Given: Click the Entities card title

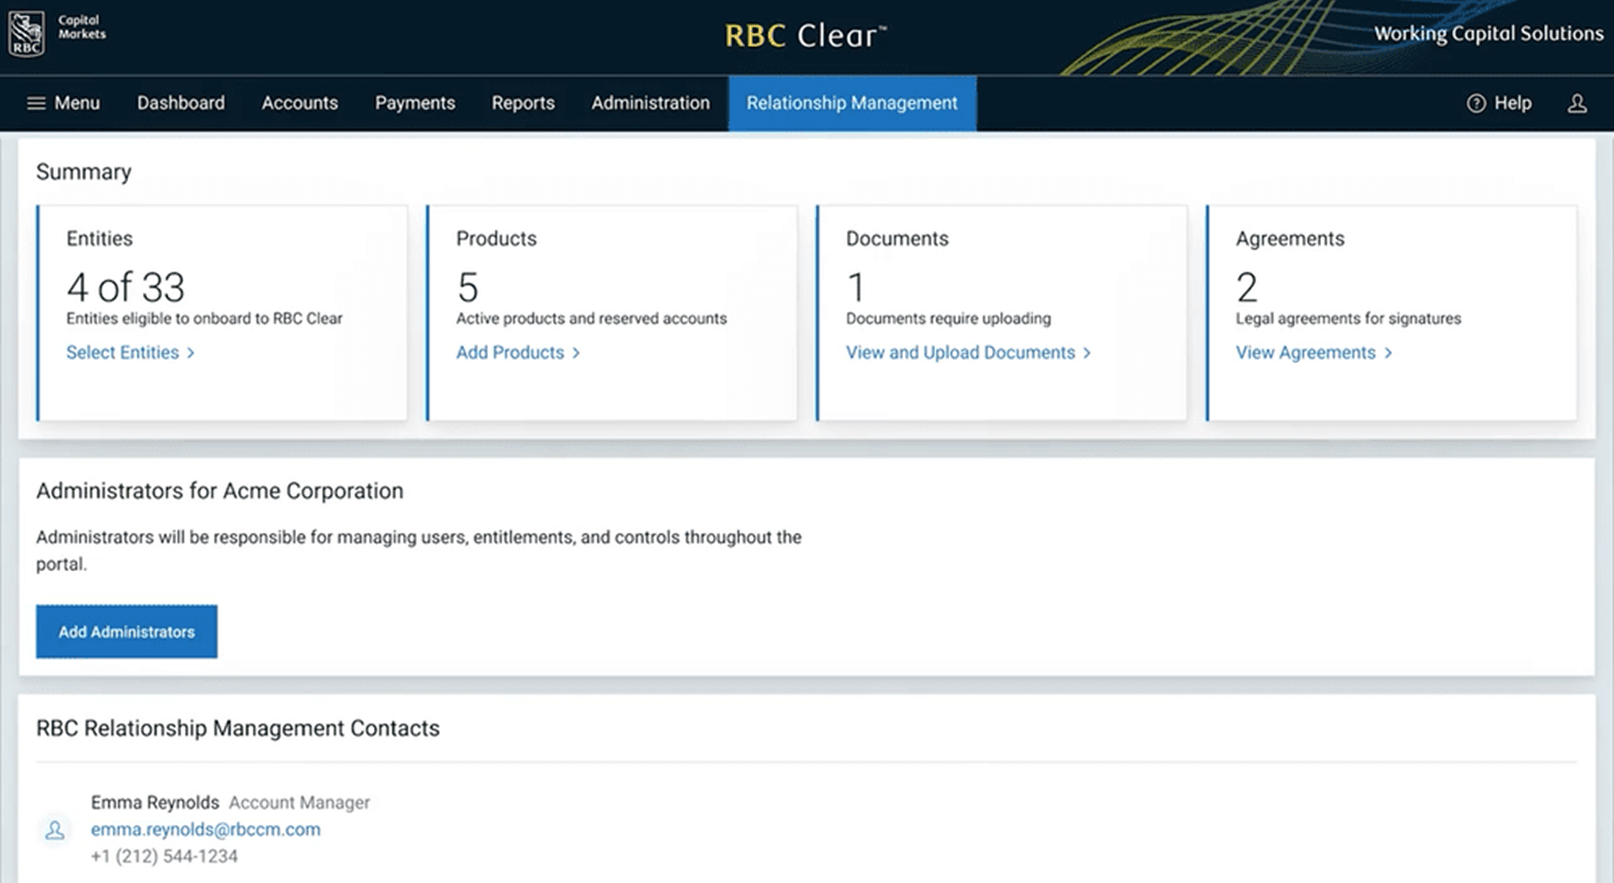Looking at the screenshot, I should 99,238.
